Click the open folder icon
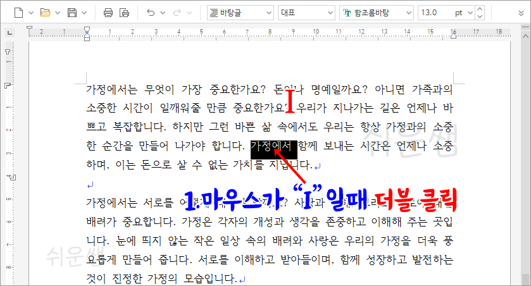The width and height of the screenshot is (531, 286). (45, 13)
